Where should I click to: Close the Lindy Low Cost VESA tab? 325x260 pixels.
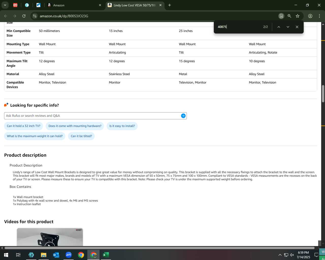[160, 5]
